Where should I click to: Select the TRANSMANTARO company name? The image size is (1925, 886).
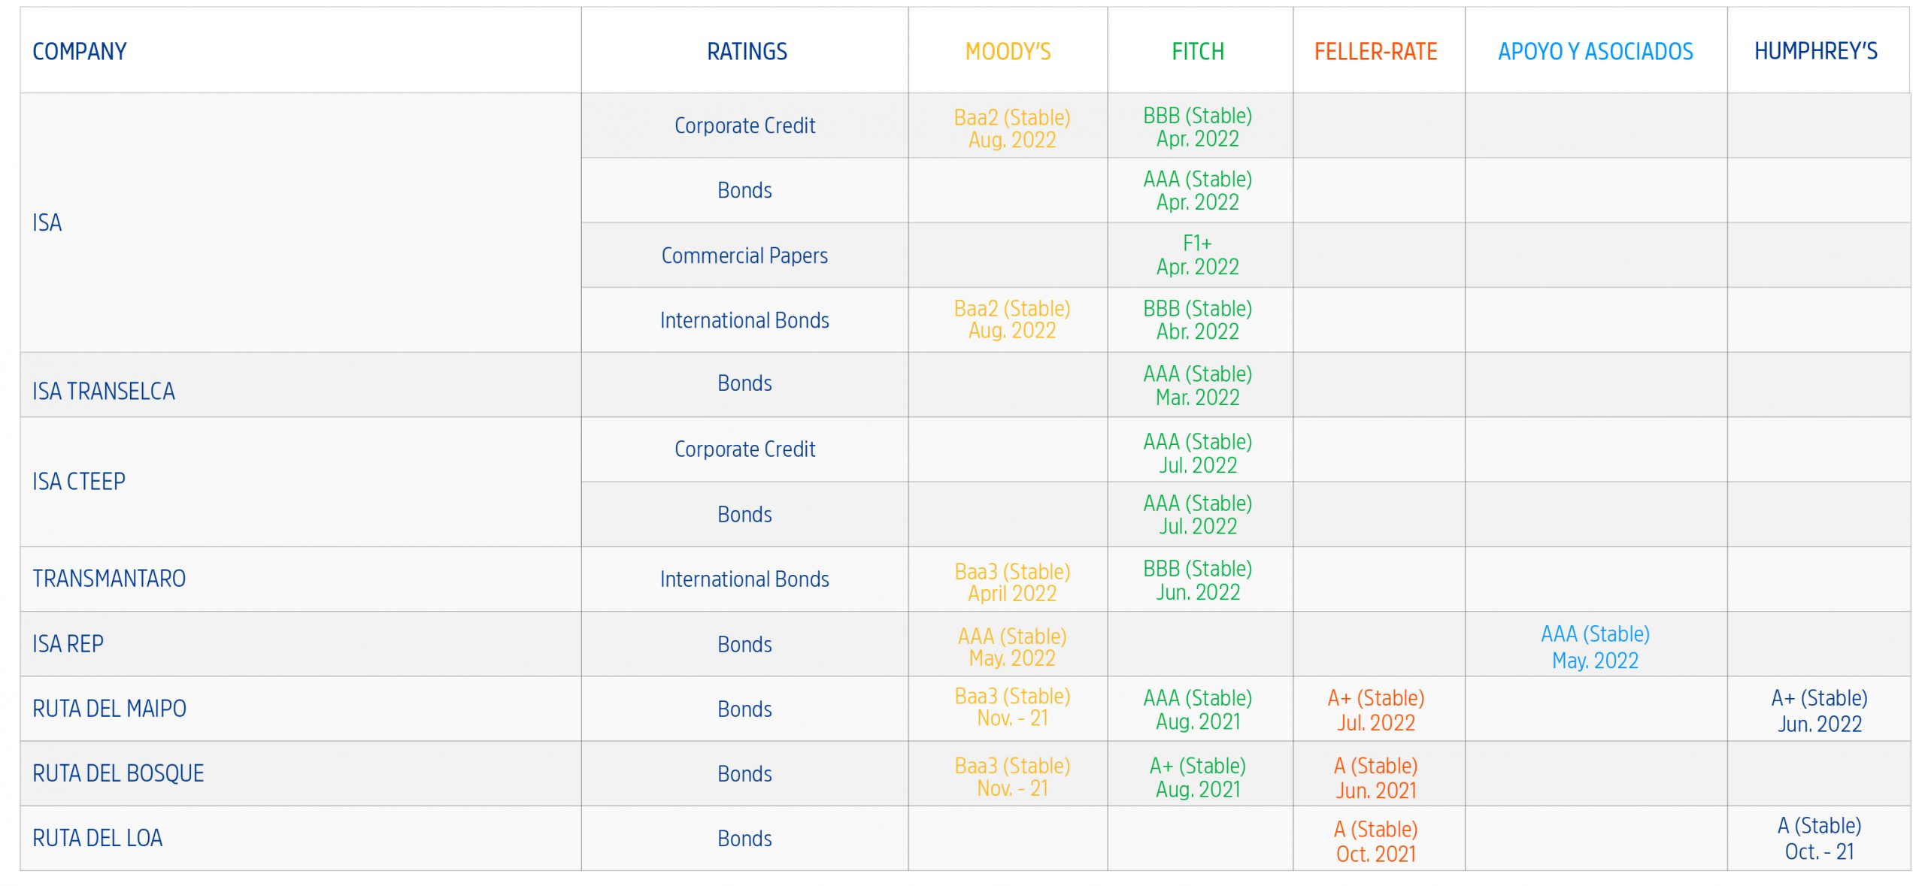pos(109,578)
